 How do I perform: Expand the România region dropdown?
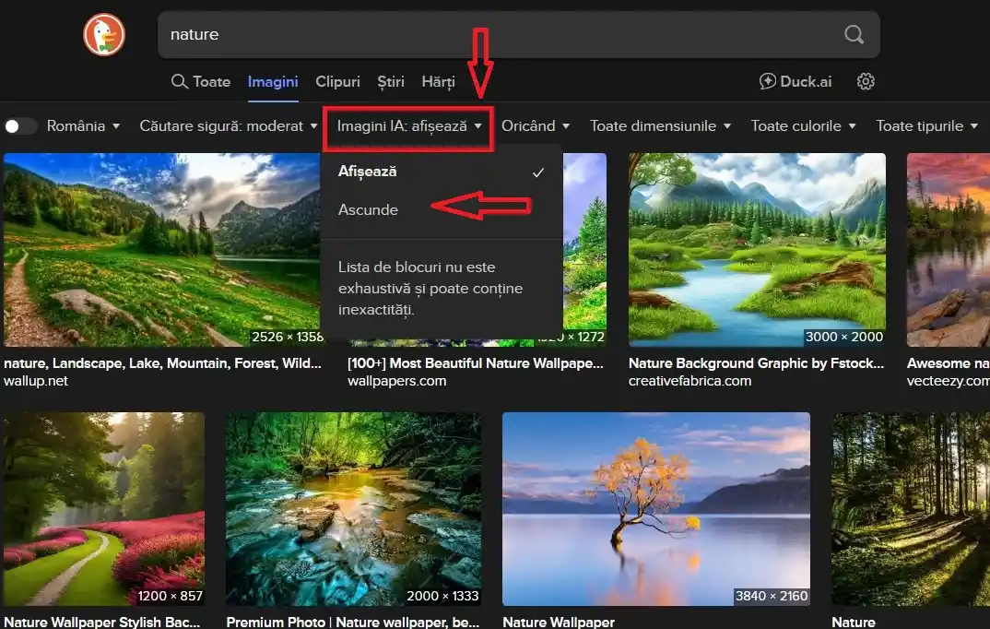coord(83,126)
